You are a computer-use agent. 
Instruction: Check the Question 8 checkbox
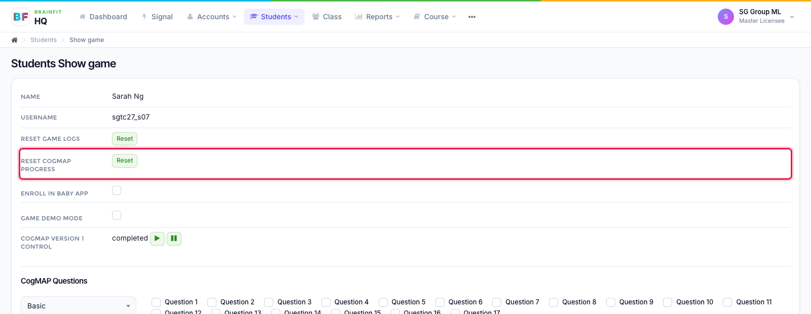click(x=554, y=302)
